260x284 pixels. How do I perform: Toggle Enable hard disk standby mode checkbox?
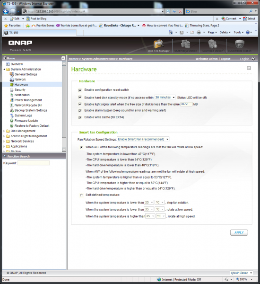80,97
